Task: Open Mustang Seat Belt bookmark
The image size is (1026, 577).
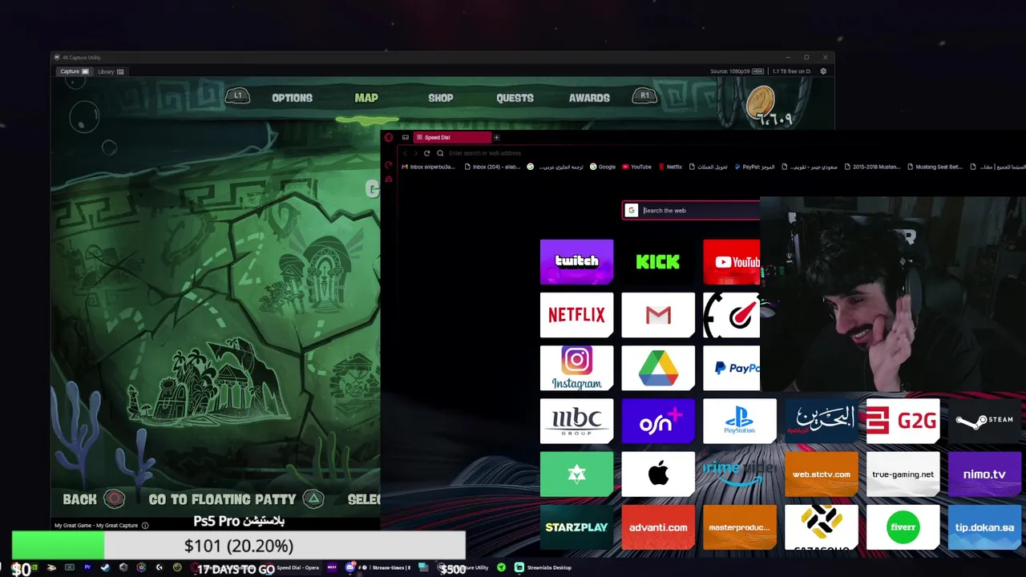Action: coord(934,167)
